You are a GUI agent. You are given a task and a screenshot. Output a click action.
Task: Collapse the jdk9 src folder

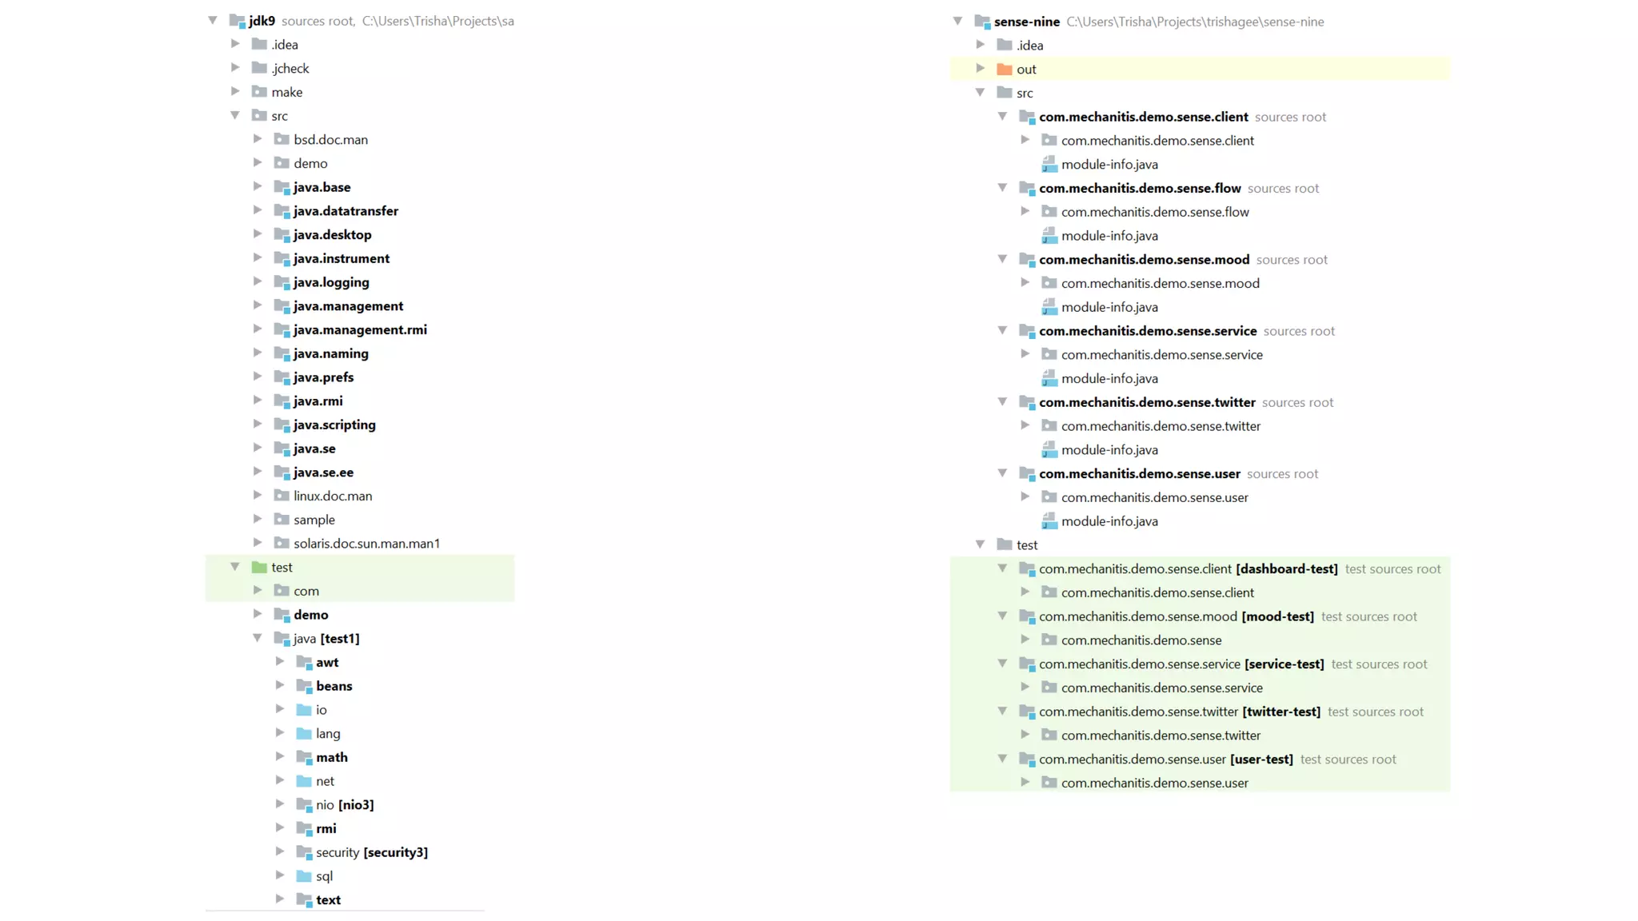pyautogui.click(x=235, y=116)
